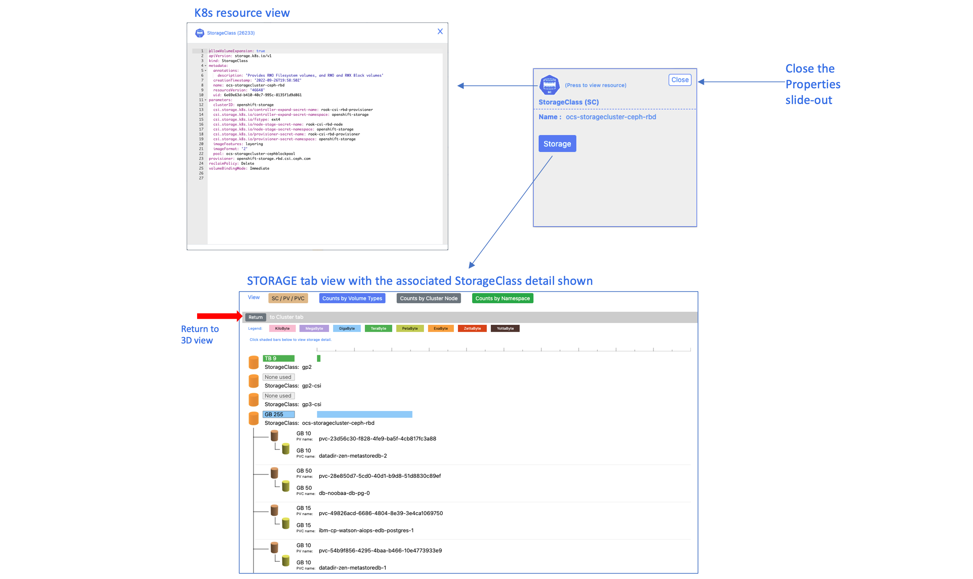Click the orange cylinder icon for gp3-csi StorageClass
The height and width of the screenshot is (579, 973).
253,400
